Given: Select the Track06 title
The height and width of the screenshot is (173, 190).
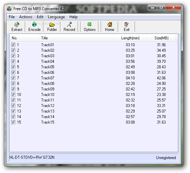Looking at the screenshot, I should pyautogui.click(x=48, y=73).
